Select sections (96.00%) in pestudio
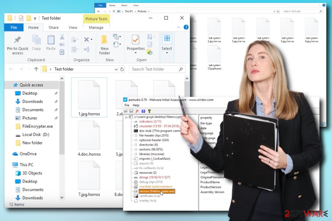The height and width of the screenshot is (221, 332). point(151,149)
